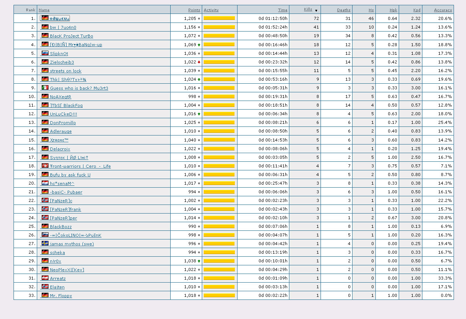Click the Swedish flag beside jamas mythos (swe)
This screenshot has width=466, height=319.
click(45, 244)
